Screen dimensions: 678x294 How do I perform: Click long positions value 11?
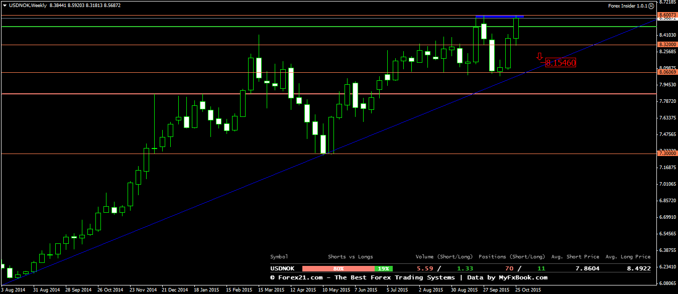coord(541,269)
